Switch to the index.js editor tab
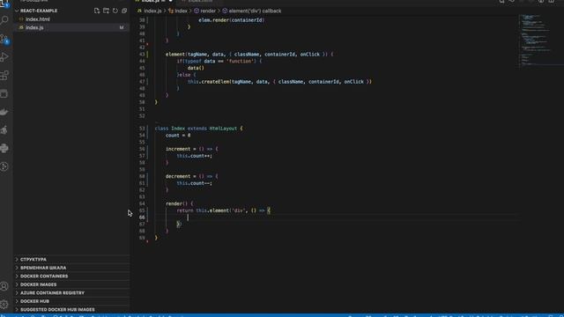The image size is (564, 317). coord(151,1)
